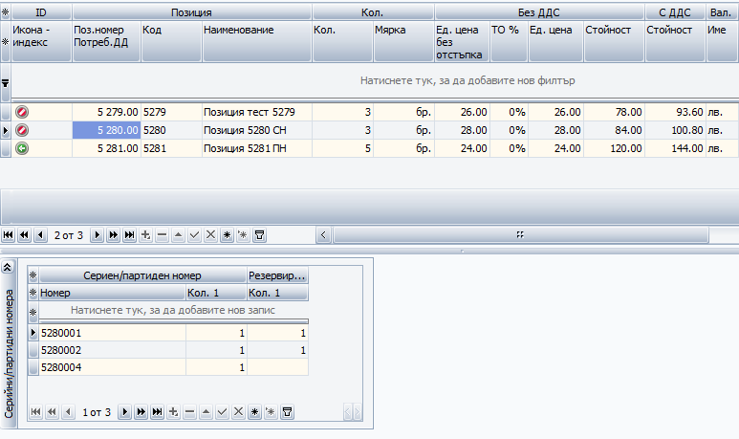Post changes with positions navigator checkmark
This screenshot has width=739, height=439.
click(x=194, y=235)
